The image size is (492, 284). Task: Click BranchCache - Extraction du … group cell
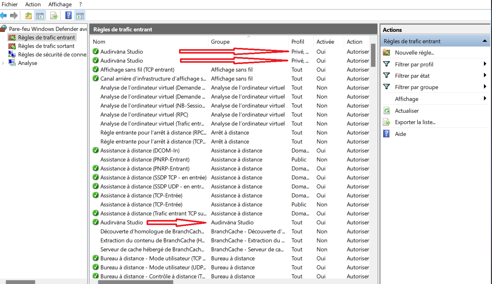coord(248,240)
